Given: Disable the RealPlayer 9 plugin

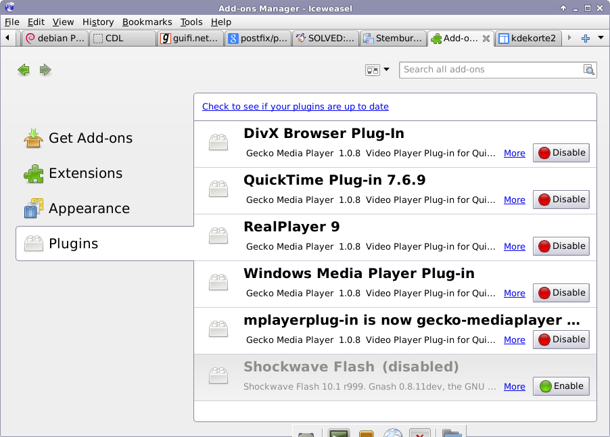Looking at the screenshot, I should tap(561, 246).
